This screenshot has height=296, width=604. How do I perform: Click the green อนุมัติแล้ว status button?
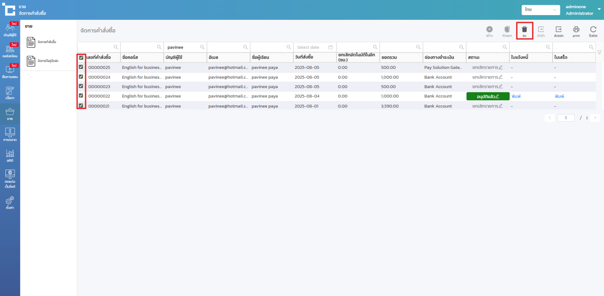pos(485,96)
